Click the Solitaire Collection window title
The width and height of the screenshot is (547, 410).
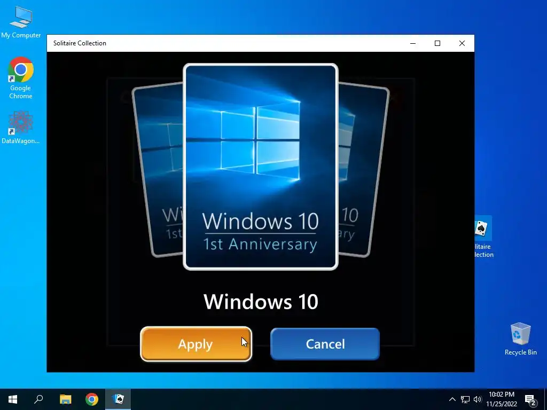(80, 43)
